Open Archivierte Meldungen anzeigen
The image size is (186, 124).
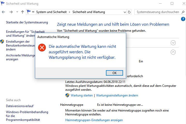(21, 57)
